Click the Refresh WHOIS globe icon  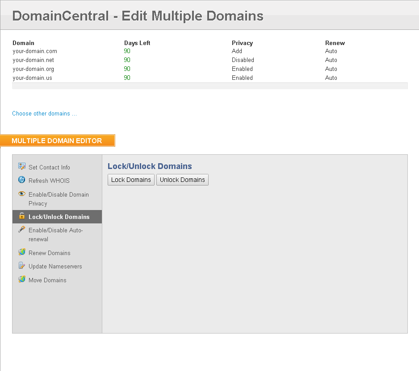tap(21, 181)
